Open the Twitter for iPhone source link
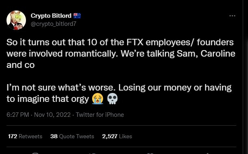This screenshot has height=154, width=248. (x=100, y=115)
